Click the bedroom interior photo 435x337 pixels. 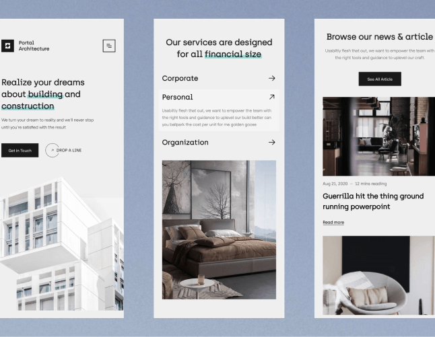coord(219,229)
